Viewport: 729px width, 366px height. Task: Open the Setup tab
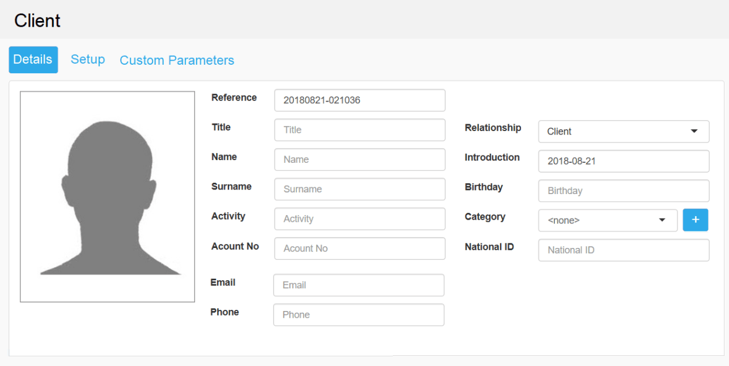coord(88,60)
